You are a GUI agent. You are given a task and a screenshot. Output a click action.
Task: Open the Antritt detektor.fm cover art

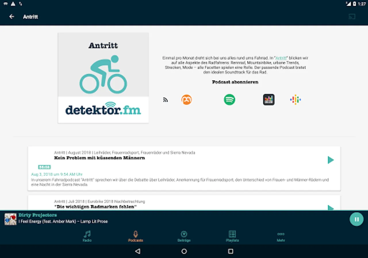click(x=103, y=78)
